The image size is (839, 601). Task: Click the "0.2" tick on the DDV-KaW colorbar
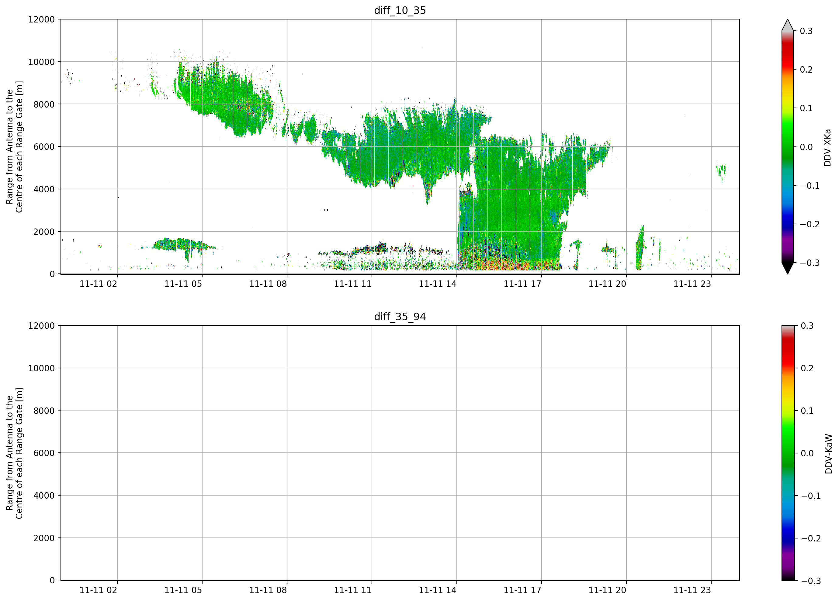coord(807,368)
